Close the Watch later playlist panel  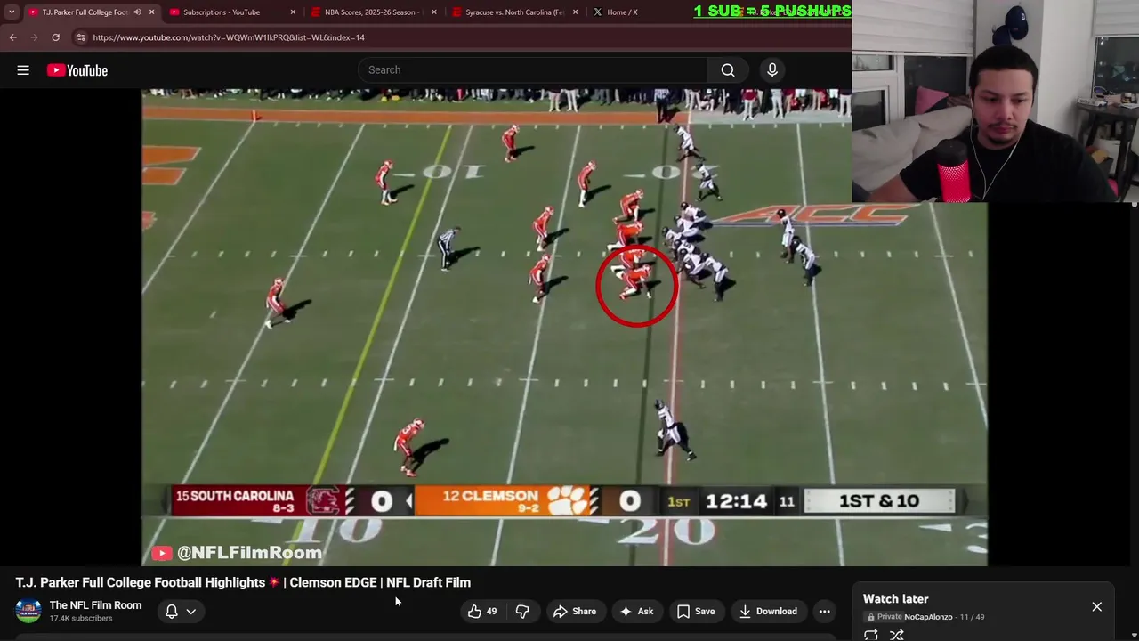pyautogui.click(x=1096, y=607)
